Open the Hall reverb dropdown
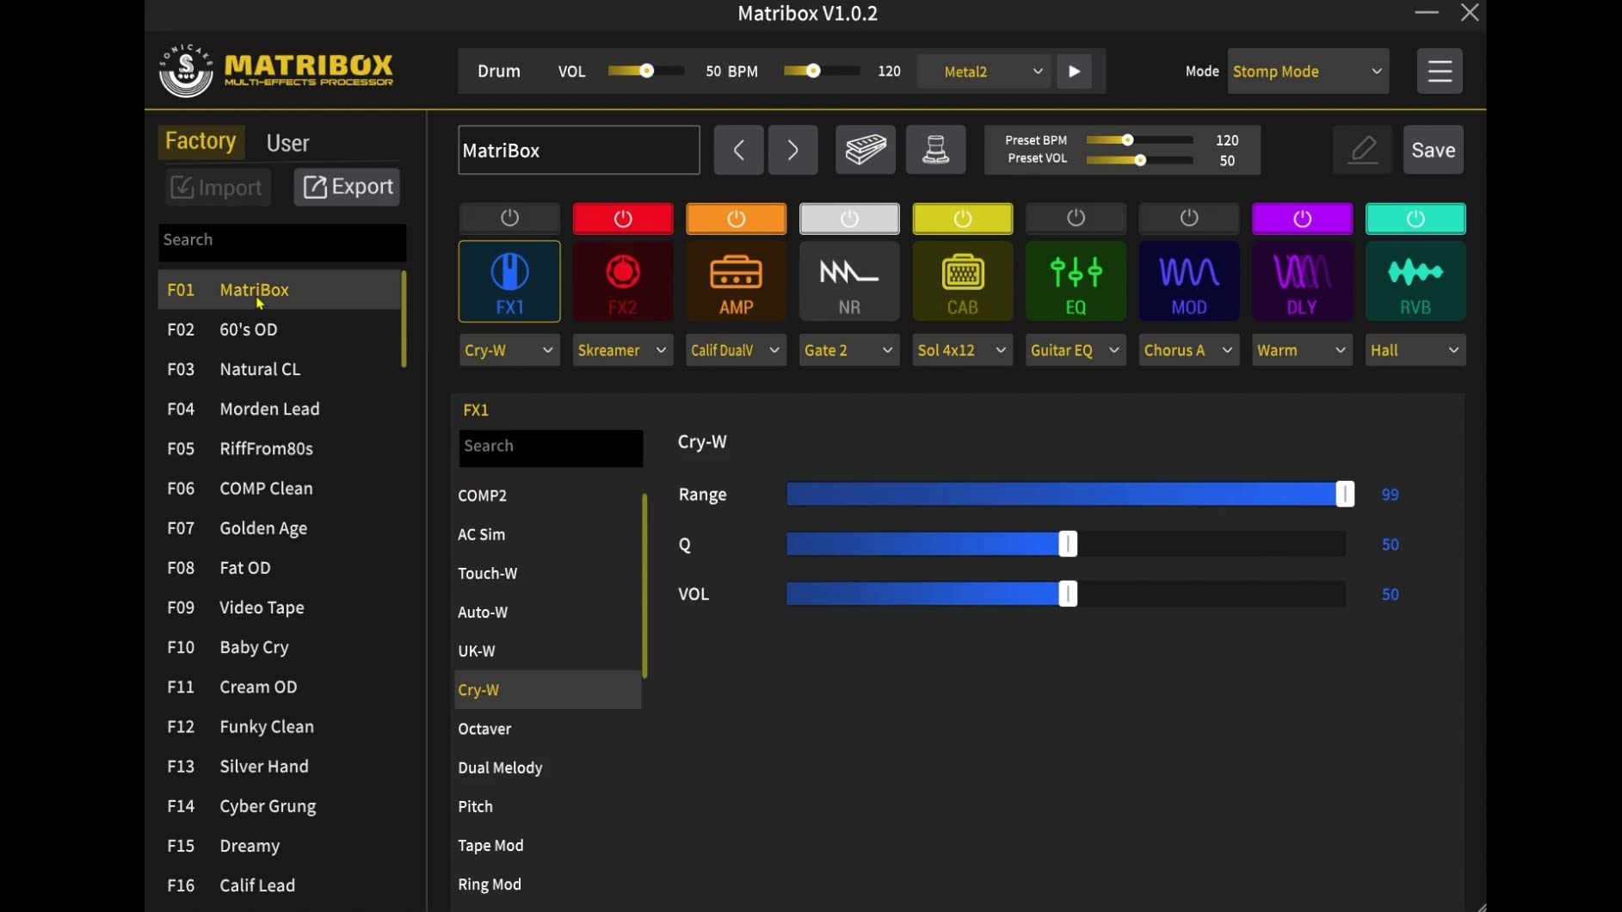 [x=1415, y=350]
